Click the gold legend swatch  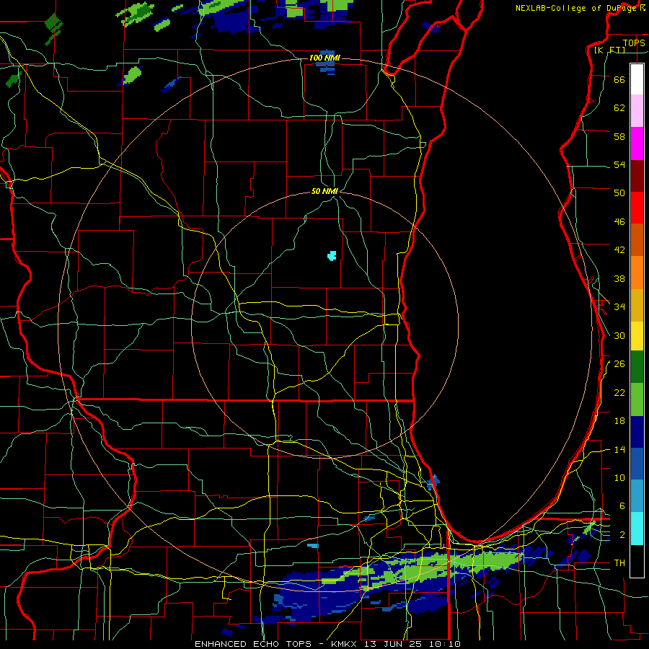point(637,305)
